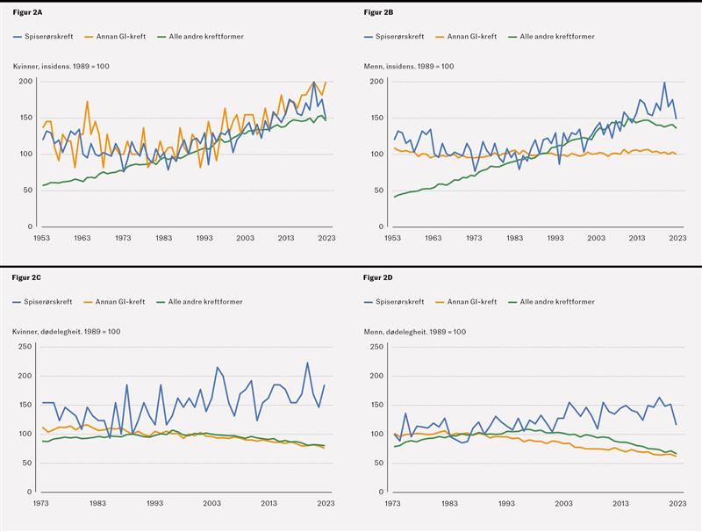702x532 pixels.
Task: Toggle Annan GI-kreft series label in Figur 2C
Action: (x=121, y=302)
